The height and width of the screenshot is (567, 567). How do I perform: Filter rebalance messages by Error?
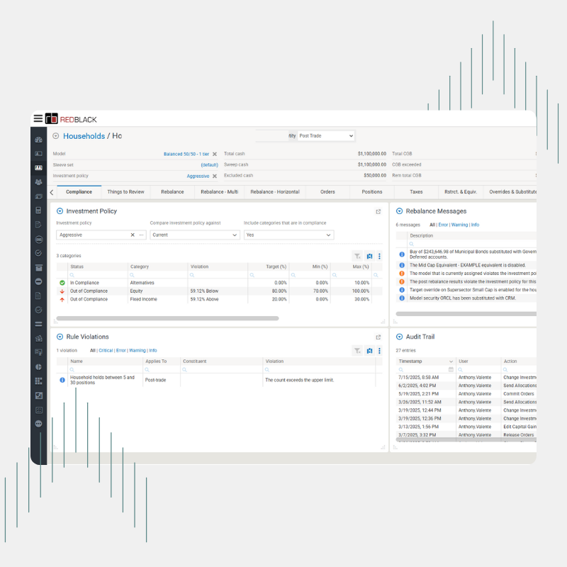(443, 225)
